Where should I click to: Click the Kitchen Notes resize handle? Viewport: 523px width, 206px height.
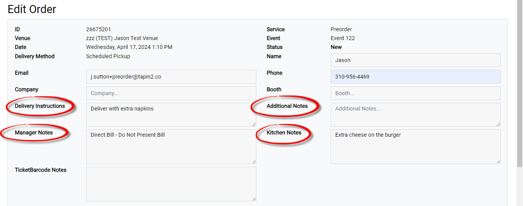(498, 162)
